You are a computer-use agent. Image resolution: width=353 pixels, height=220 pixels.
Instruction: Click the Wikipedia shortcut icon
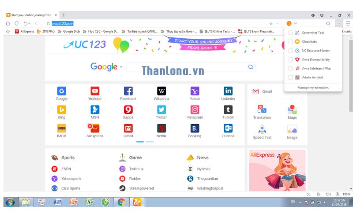[161, 91]
